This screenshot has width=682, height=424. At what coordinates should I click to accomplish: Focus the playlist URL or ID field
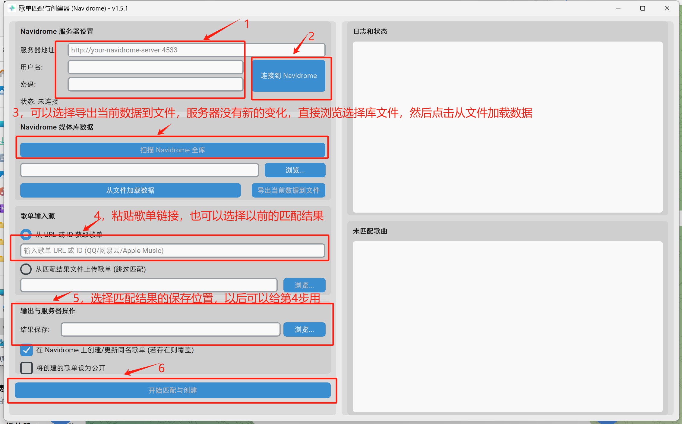click(172, 251)
